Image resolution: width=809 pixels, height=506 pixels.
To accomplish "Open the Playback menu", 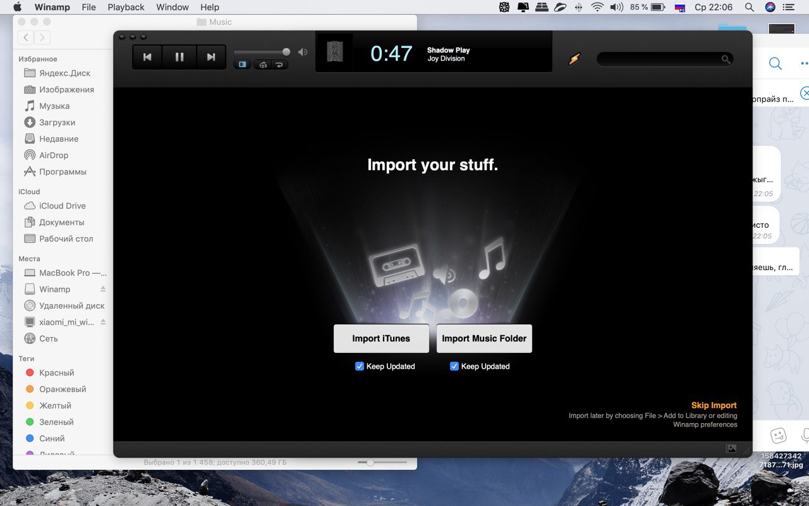I will (x=126, y=7).
